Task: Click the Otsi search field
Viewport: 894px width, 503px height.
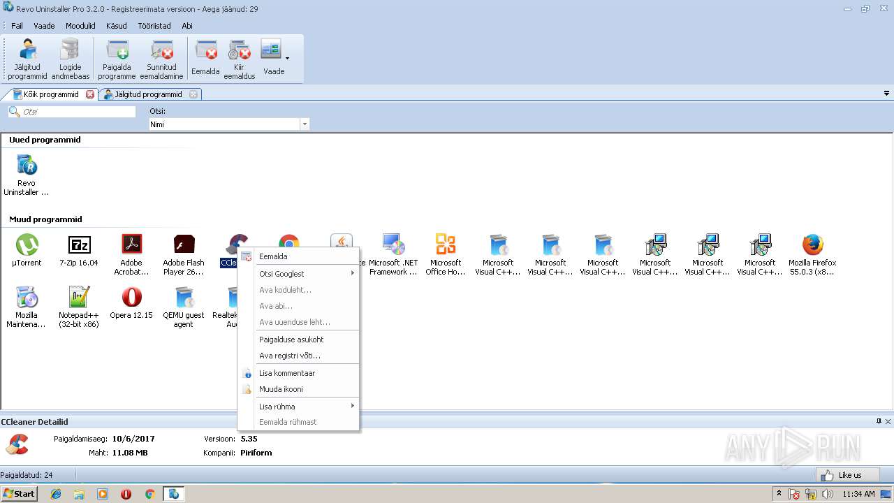Action: [x=72, y=112]
